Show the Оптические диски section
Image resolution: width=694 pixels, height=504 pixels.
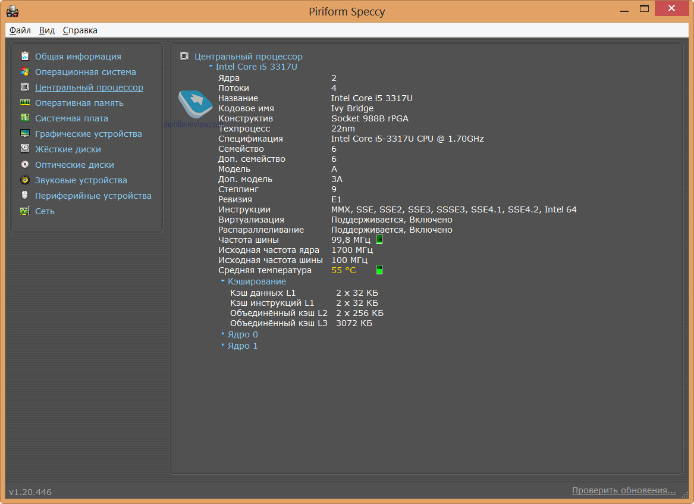click(x=74, y=165)
